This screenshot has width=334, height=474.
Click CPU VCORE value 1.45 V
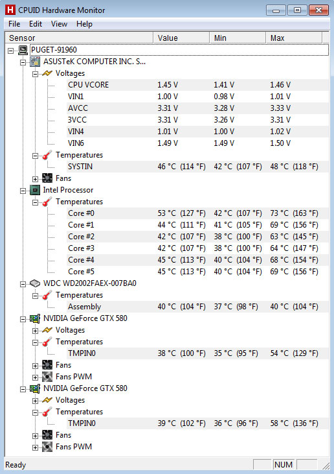[x=168, y=85]
